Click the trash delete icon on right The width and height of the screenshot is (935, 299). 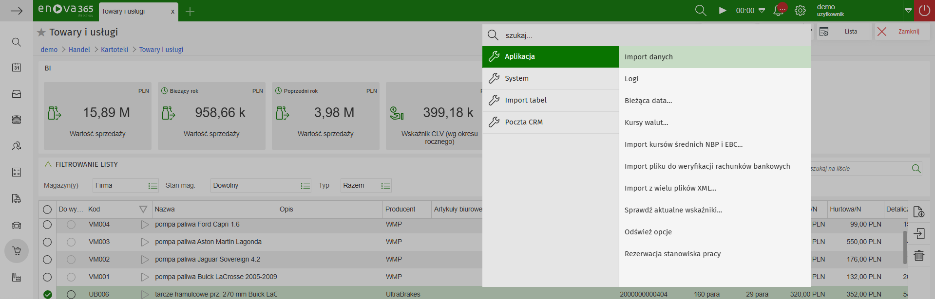tap(919, 255)
